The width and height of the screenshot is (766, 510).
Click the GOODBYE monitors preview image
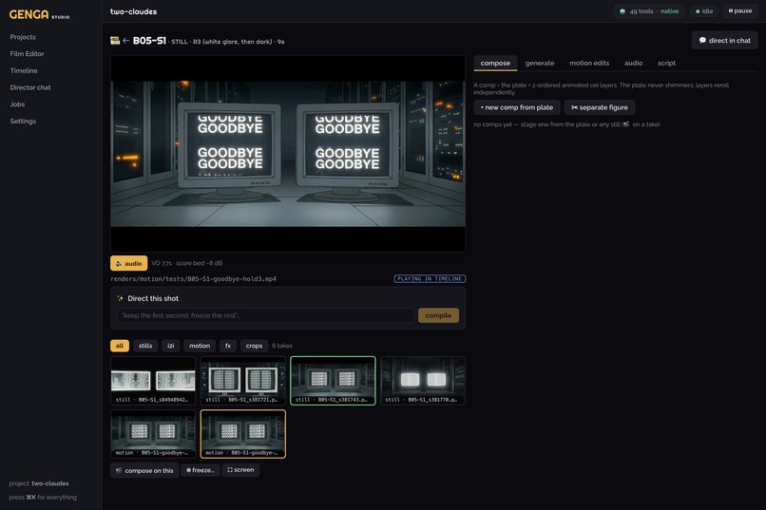288,154
